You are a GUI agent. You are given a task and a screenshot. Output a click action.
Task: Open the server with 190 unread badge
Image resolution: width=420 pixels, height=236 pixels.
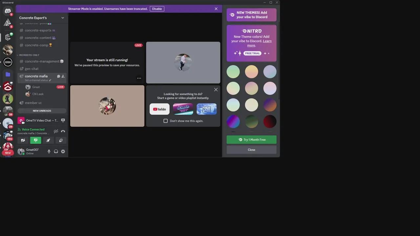[8, 135]
